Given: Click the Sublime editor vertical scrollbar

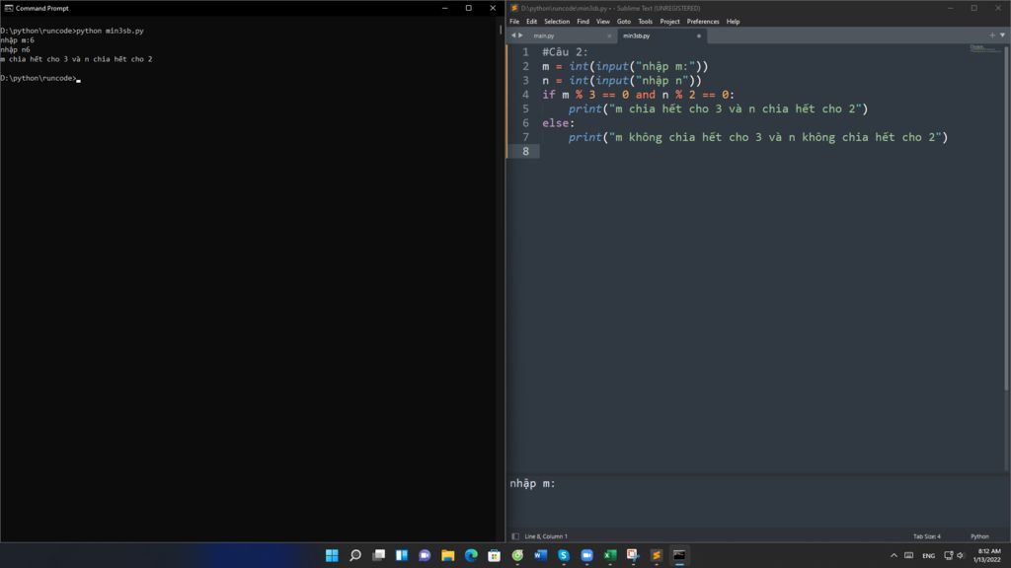Looking at the screenshot, I should (x=1006, y=219).
